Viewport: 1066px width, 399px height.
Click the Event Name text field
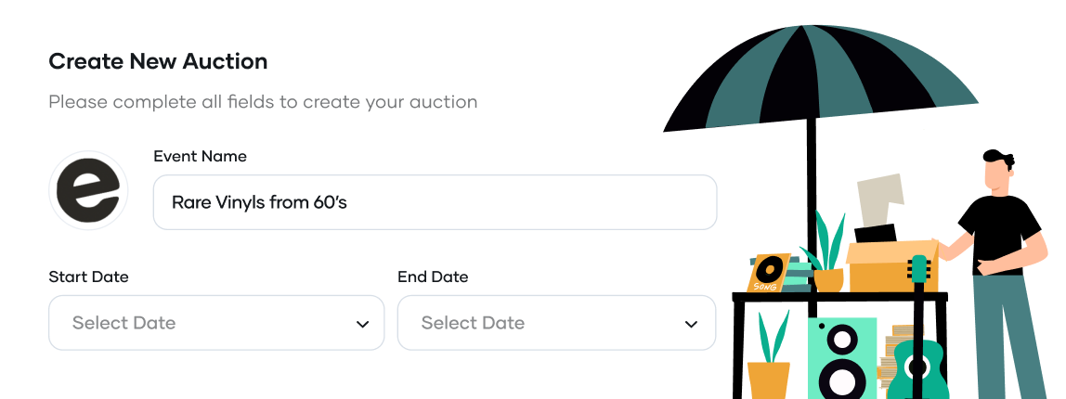[435, 202]
